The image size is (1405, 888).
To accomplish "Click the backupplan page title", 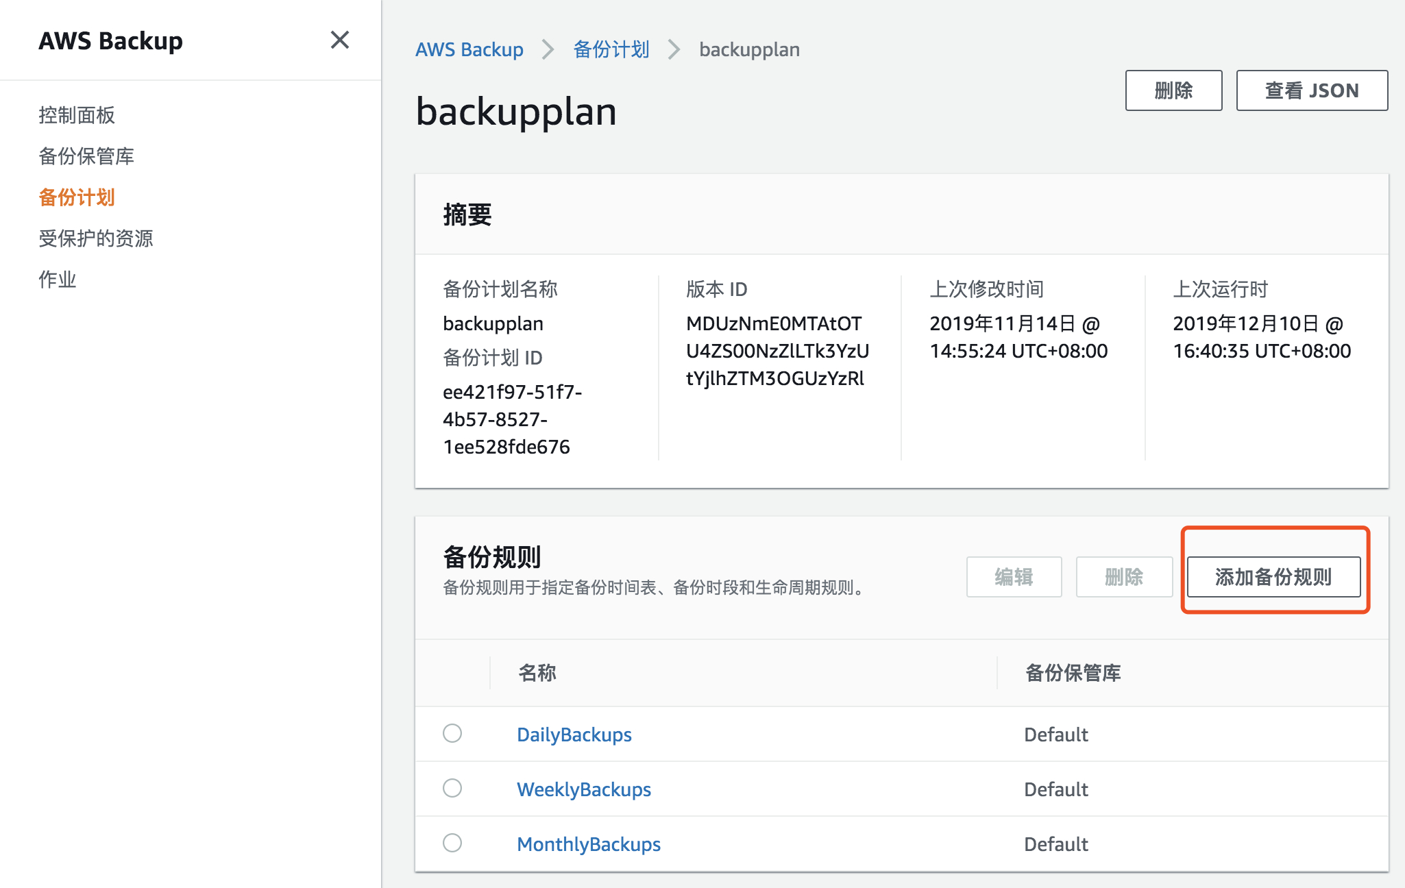I will tap(516, 112).
